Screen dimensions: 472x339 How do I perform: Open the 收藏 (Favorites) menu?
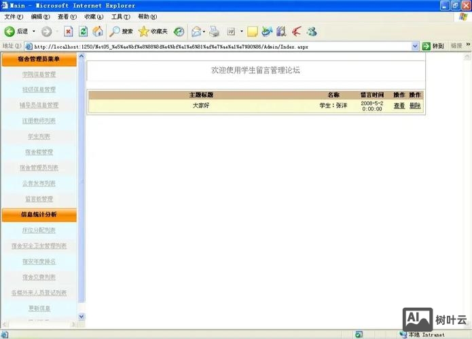click(94, 16)
